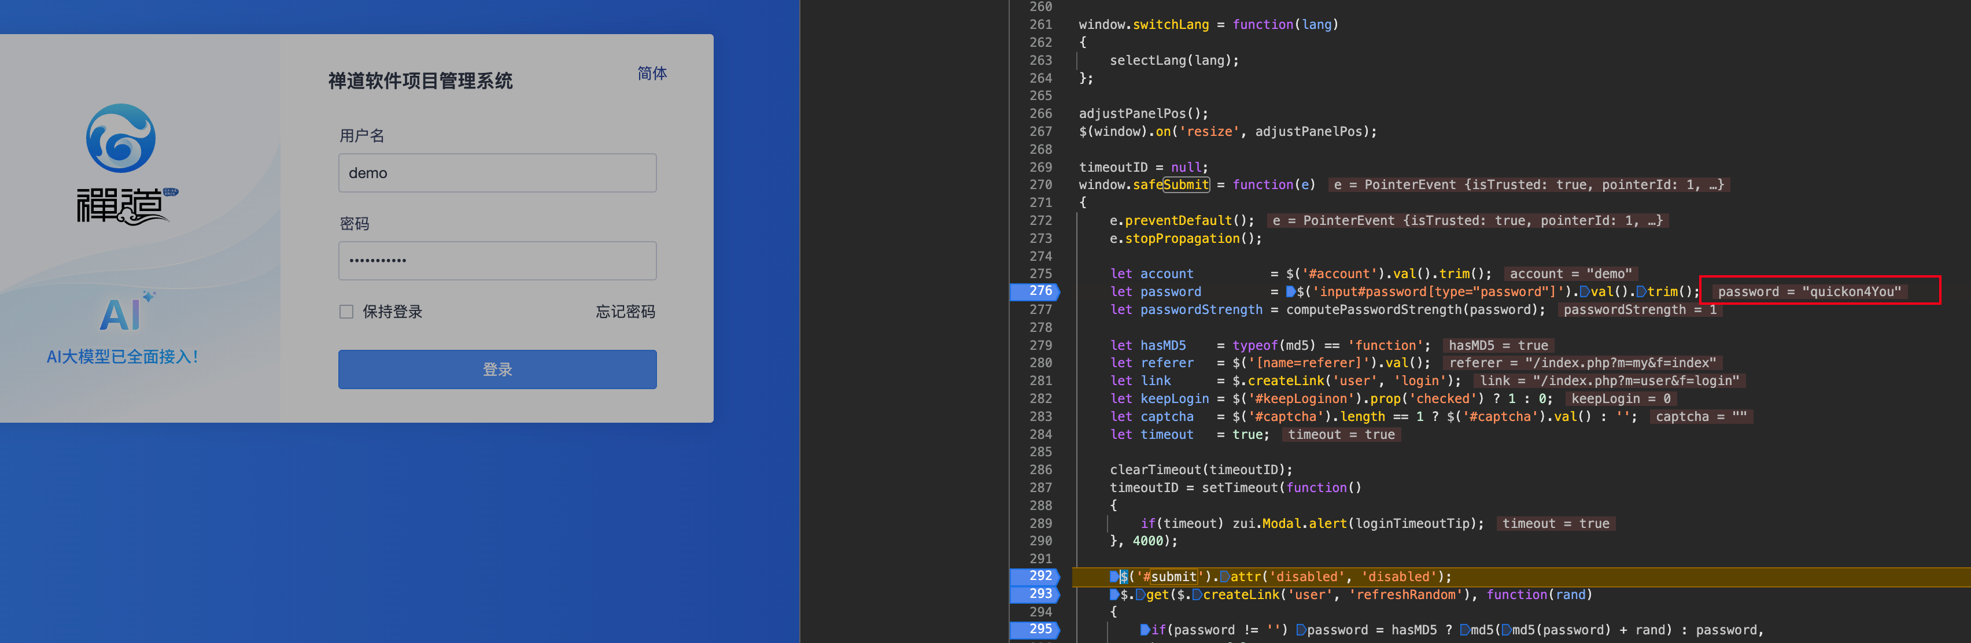Click the 用户名 field containing demo
This screenshot has height=643, width=1971.
coord(497,173)
